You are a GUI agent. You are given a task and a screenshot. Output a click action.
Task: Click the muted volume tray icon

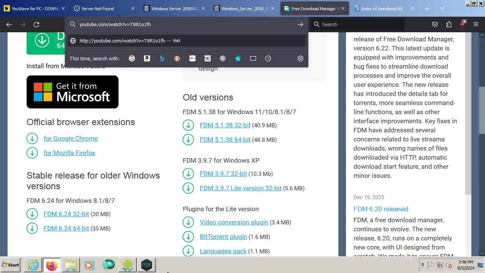click(x=449, y=265)
